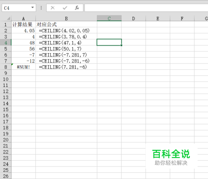Click the green error indicator in cell A8
Screen dimensions: 208x179
(12, 64)
